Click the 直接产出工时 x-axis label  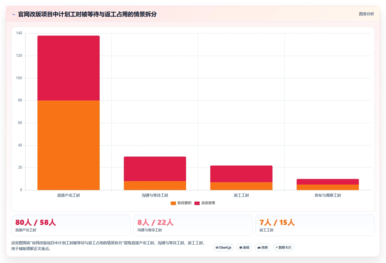pos(68,195)
